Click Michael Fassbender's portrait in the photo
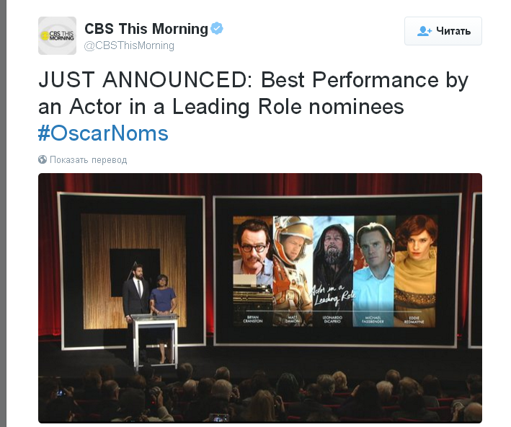 373,260
